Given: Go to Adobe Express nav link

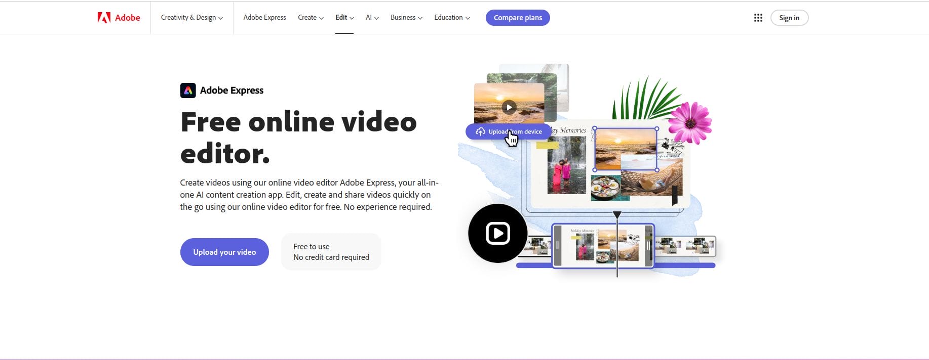Looking at the screenshot, I should coord(264,18).
